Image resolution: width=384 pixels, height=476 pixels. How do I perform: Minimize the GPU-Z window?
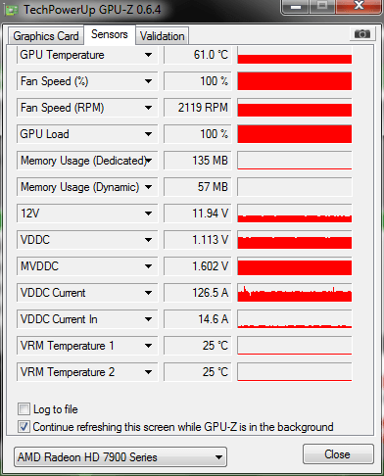296,7
